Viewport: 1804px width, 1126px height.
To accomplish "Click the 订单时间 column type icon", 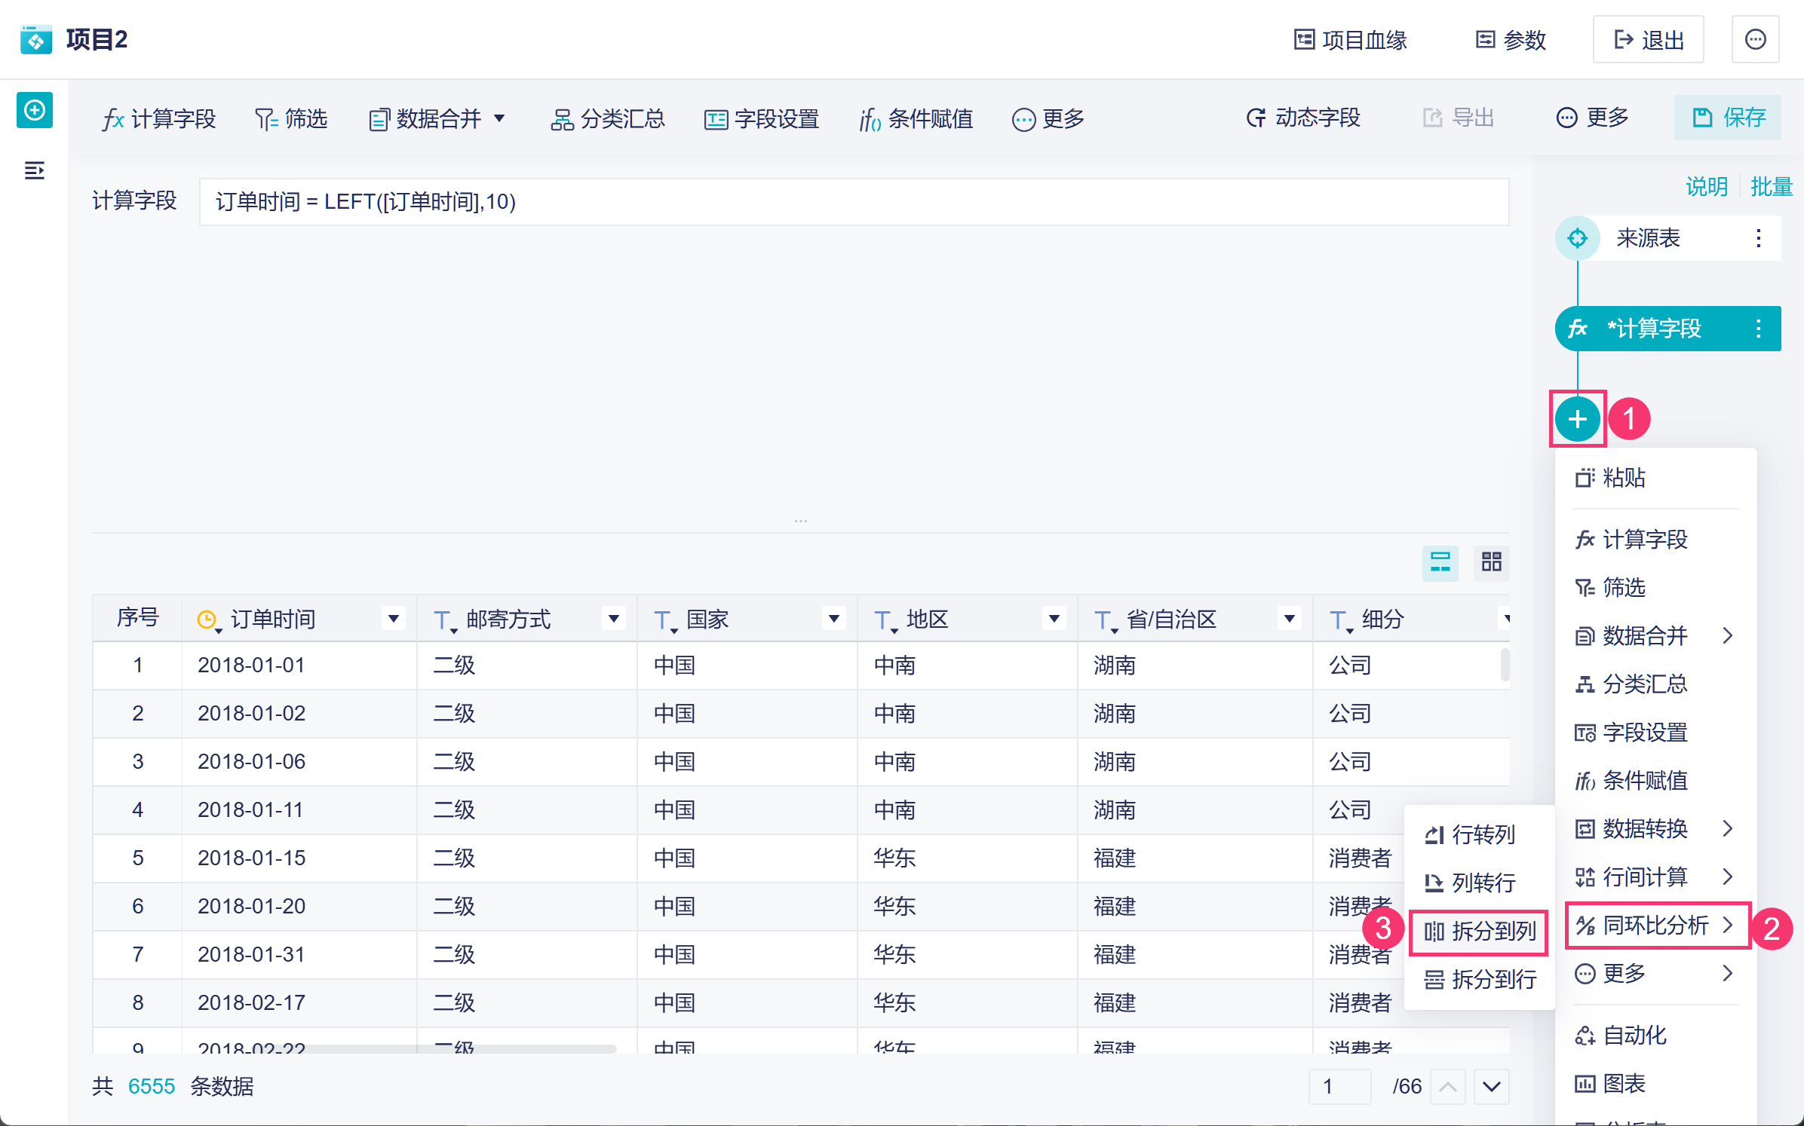I will pos(207,620).
